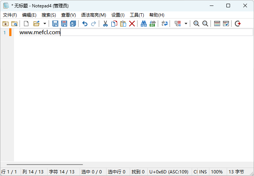This screenshot has width=254, height=176.
Task: Expand dropdown arrow next to code folding icon
Action: (x=186, y=24)
